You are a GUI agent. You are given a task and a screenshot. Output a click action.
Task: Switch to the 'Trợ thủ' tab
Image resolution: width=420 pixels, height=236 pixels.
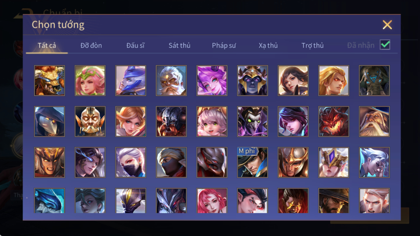coord(312,46)
